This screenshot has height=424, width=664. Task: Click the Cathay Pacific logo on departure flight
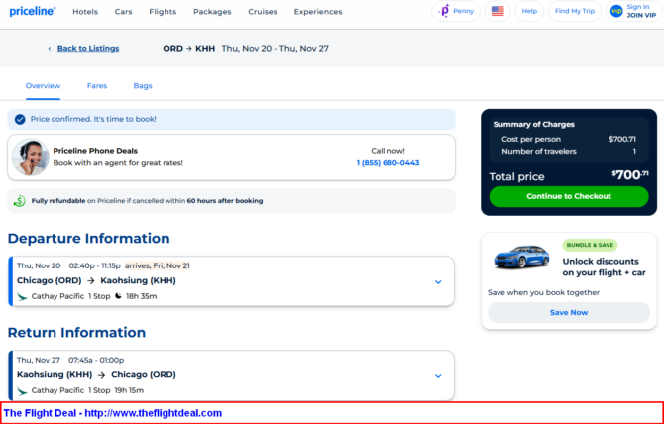(22, 296)
